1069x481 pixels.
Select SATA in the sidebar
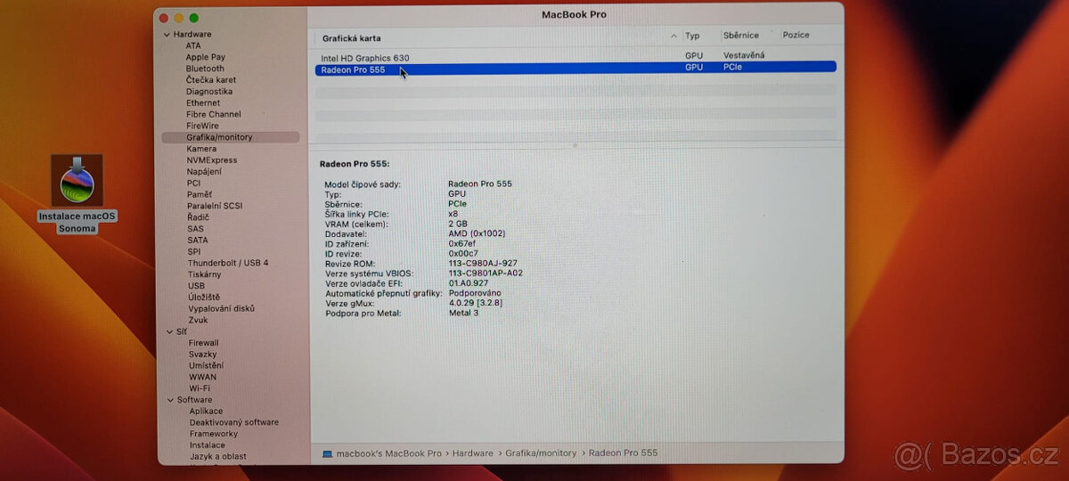coord(198,240)
